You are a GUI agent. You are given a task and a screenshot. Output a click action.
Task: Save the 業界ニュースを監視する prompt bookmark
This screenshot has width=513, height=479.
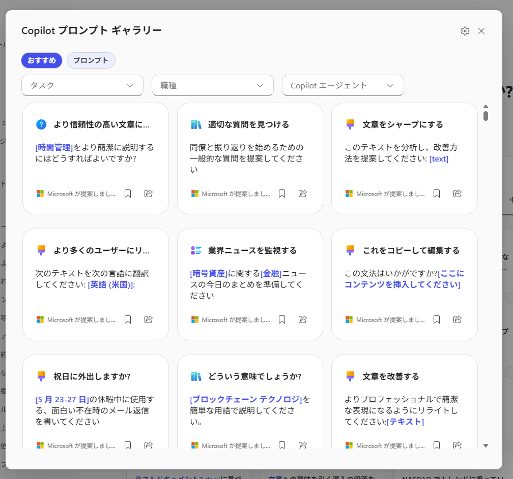click(x=282, y=320)
